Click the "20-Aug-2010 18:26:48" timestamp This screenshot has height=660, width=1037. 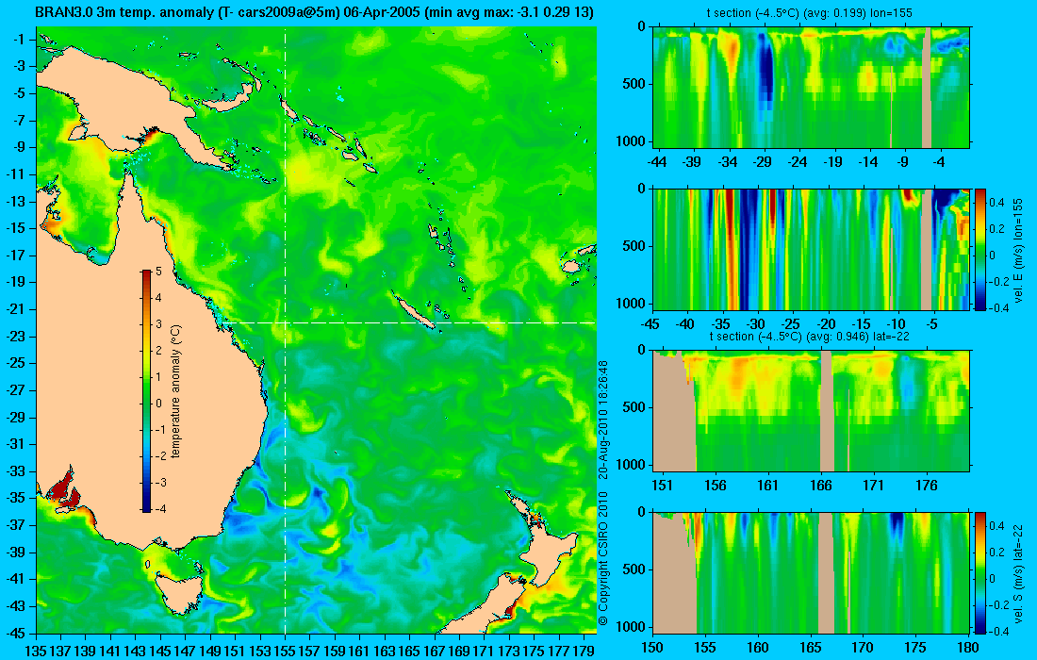click(602, 419)
